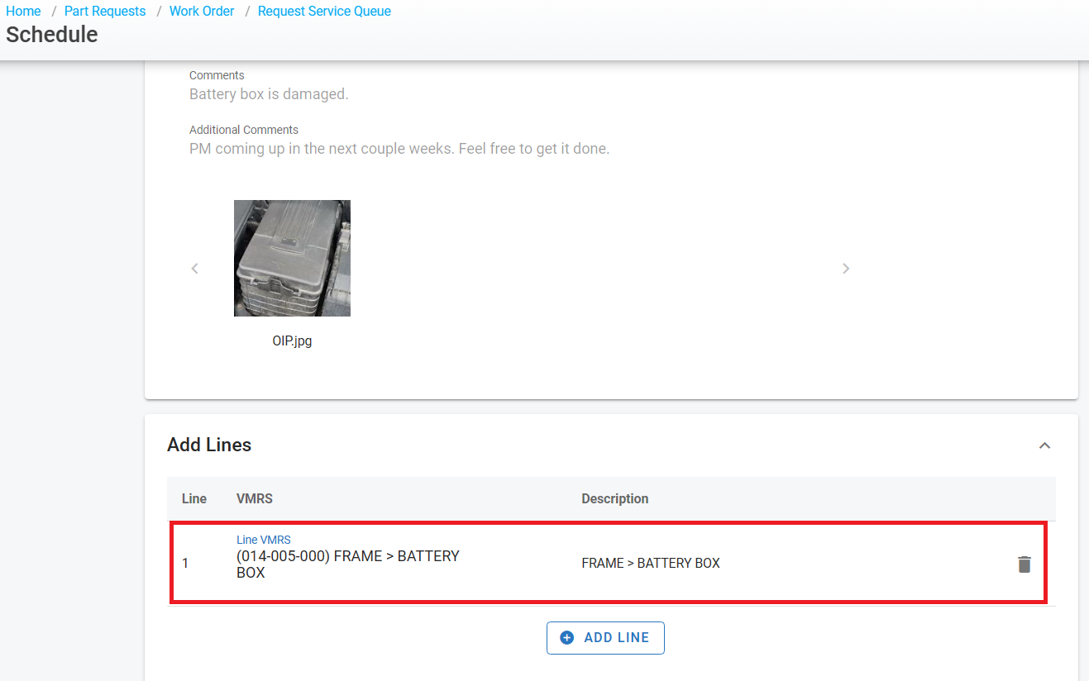Collapse the Add Lines section
The image size is (1089, 681).
pos(1044,445)
